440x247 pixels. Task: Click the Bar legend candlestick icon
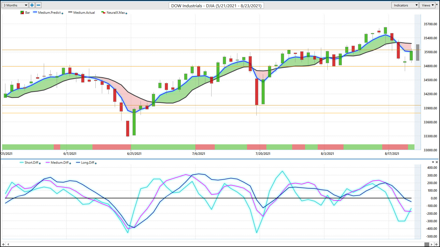(x=22, y=13)
